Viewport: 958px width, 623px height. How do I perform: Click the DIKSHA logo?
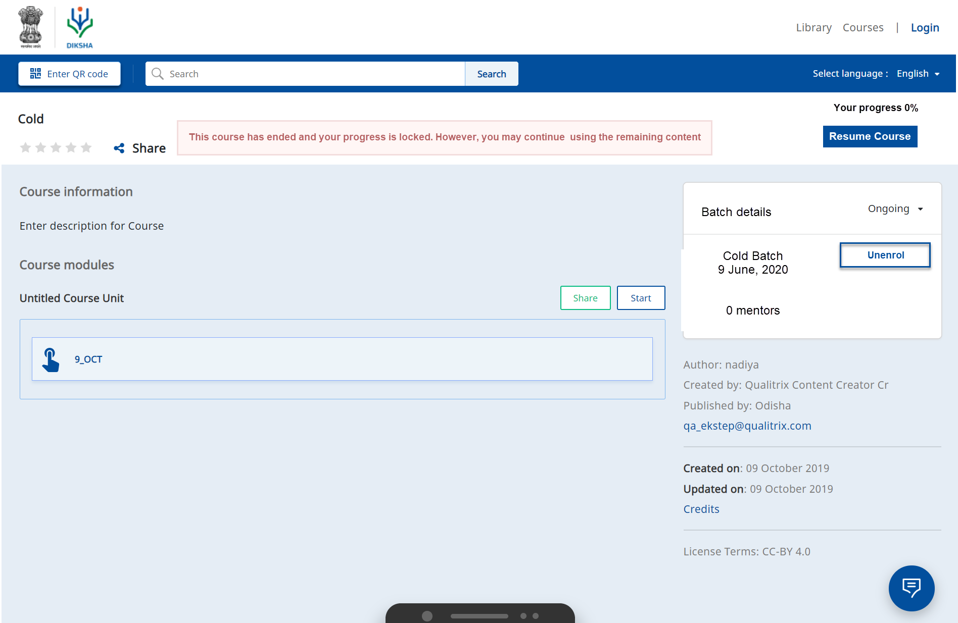[x=80, y=27]
